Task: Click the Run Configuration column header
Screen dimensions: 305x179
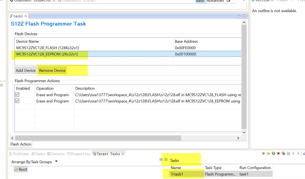Action: pos(255,167)
